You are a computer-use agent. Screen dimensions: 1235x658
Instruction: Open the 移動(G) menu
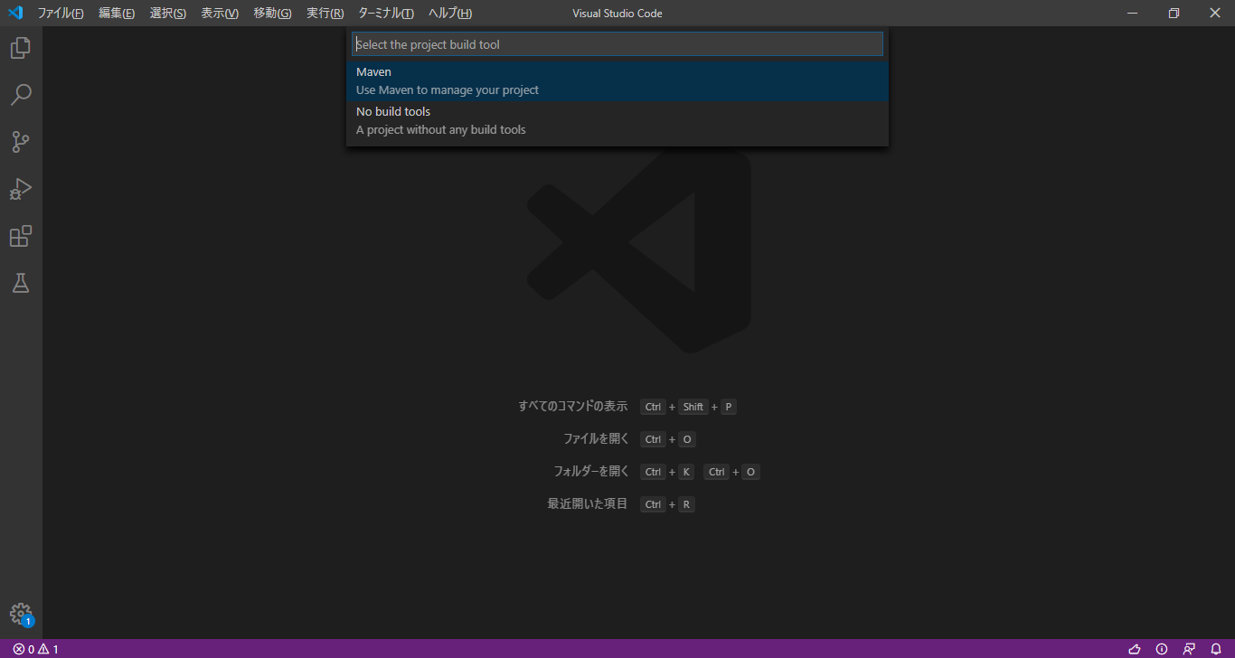pyautogui.click(x=272, y=14)
